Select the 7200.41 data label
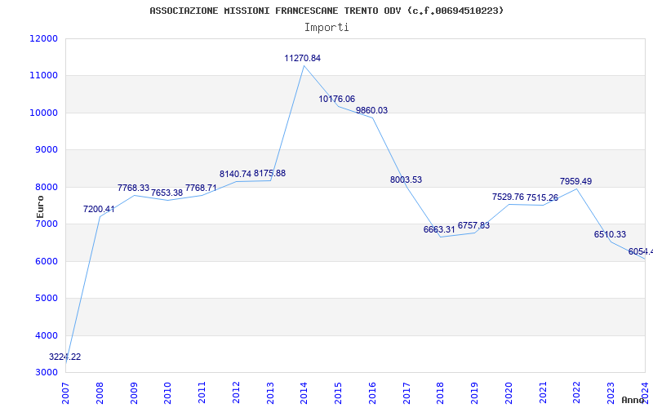This screenshot has height=408, width=653. [x=99, y=209]
